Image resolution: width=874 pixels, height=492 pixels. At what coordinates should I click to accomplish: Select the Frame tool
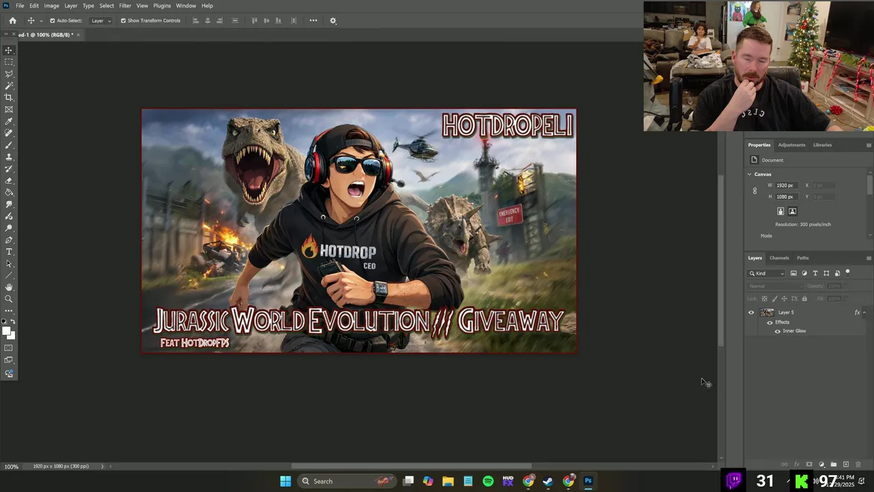point(9,109)
